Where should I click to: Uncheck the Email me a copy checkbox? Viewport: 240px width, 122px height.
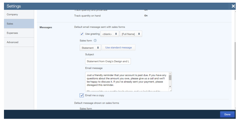tap(82, 95)
